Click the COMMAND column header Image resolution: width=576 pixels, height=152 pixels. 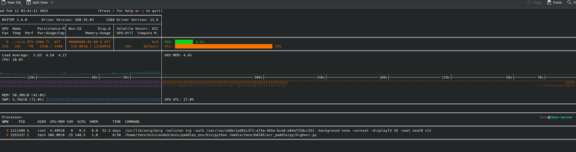pyautogui.click(x=132, y=122)
